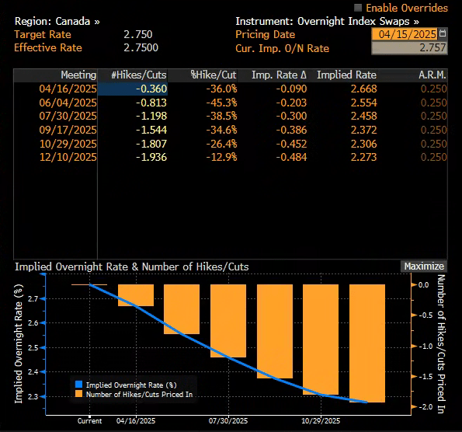Click the -26.4% hike/cut probability
The height and width of the screenshot is (432, 462).
click(221, 144)
